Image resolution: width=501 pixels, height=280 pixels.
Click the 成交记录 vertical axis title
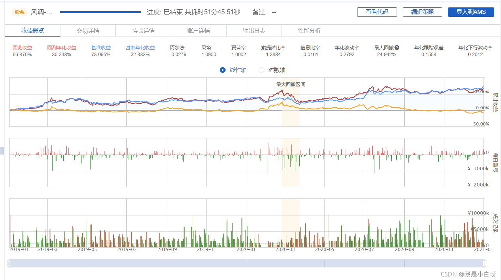pos(495,223)
